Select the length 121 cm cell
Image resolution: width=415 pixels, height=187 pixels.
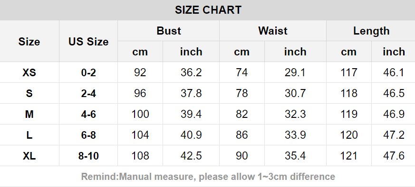pos(349,156)
